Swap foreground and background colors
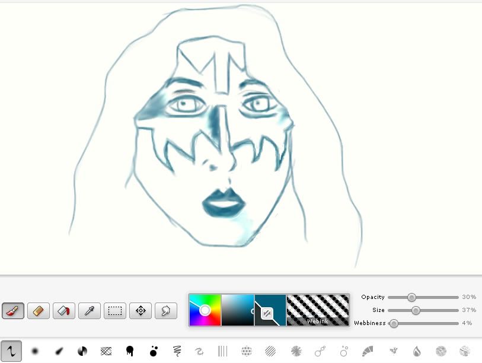The image size is (482, 363). [267, 313]
